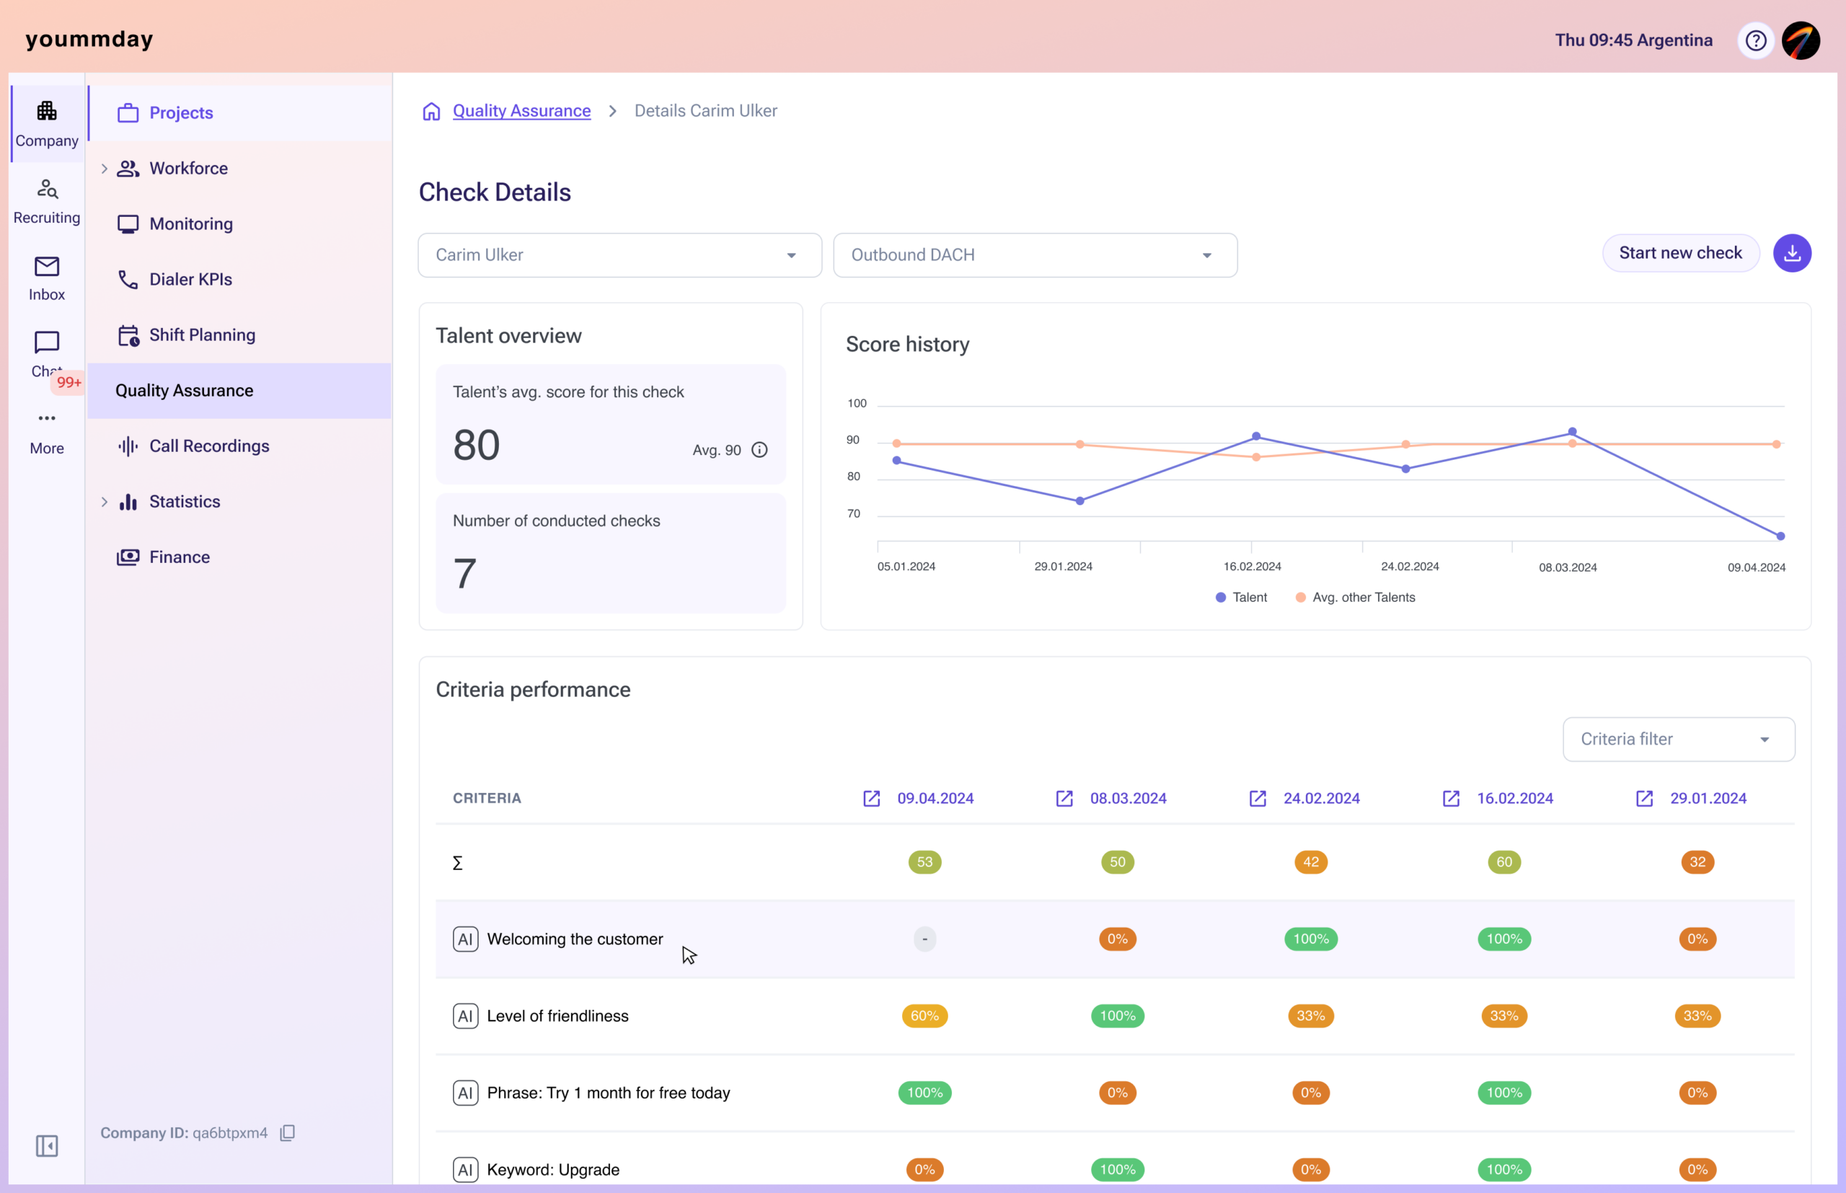
Task: Follow the Quality Assurance breadcrumb link
Action: tap(521, 111)
